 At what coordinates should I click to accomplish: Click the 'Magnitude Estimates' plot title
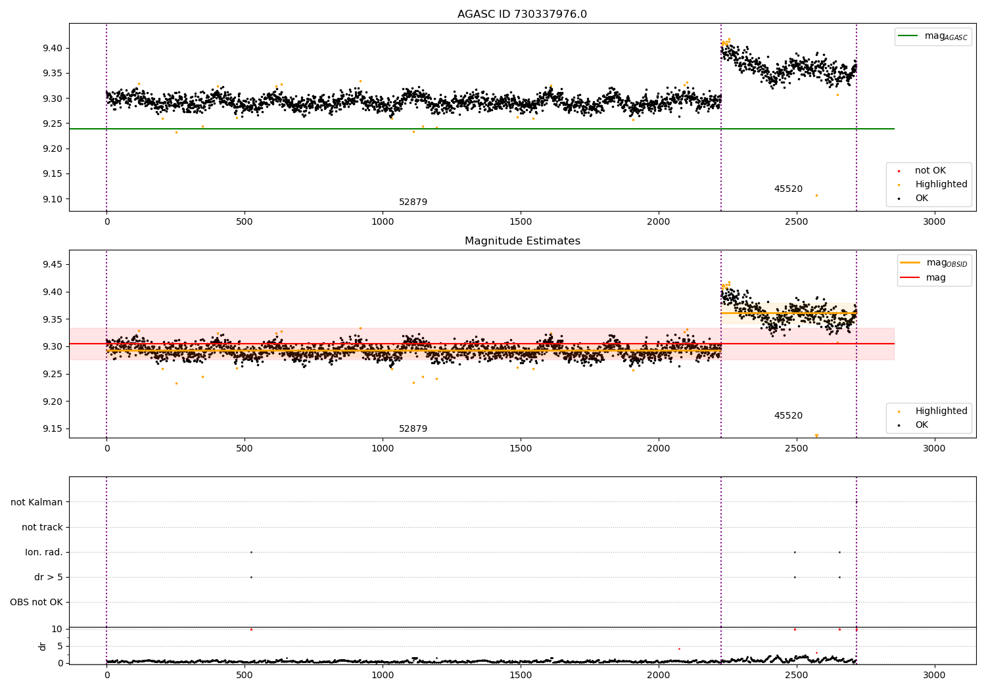[x=522, y=241]
